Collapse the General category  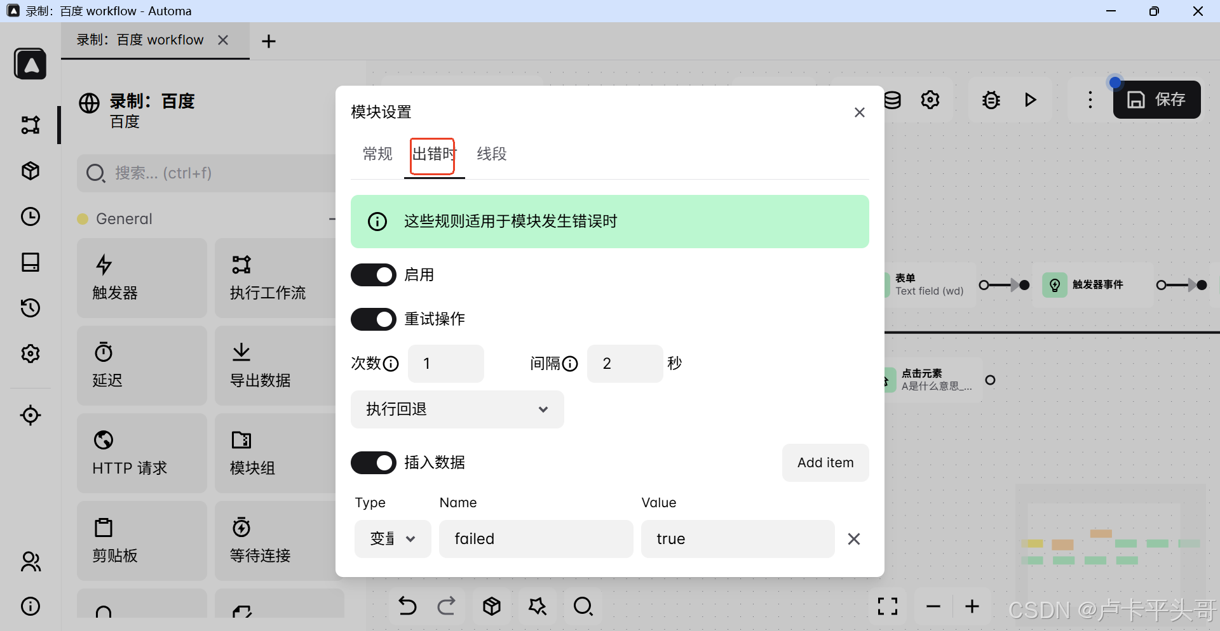point(332,218)
